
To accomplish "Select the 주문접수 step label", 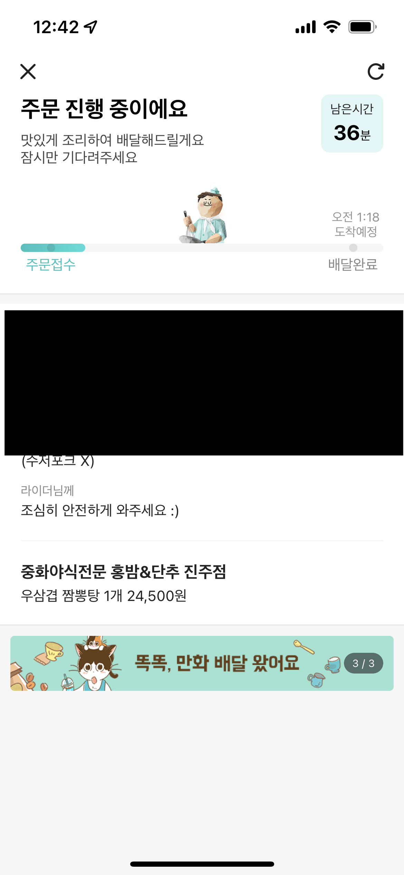I will point(51,265).
